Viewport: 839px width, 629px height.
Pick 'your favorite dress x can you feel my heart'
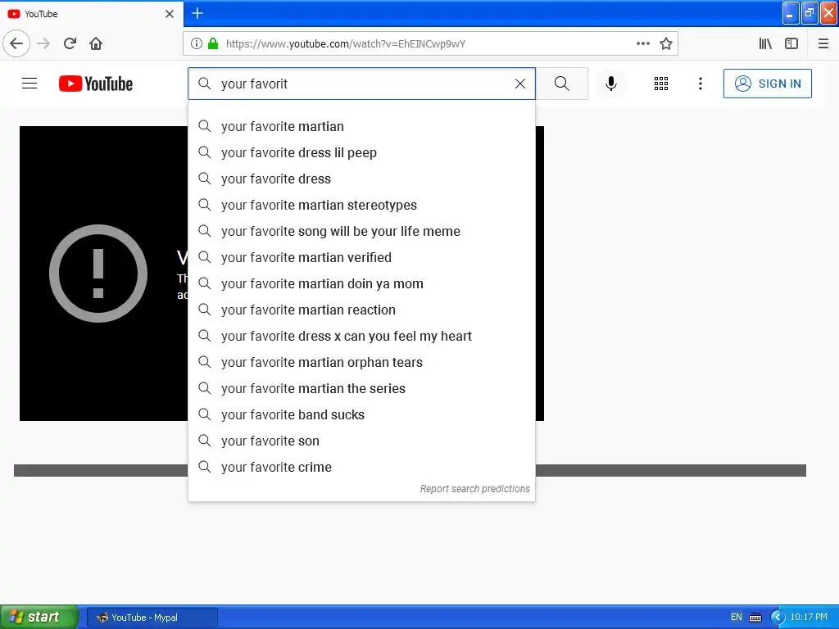(361, 336)
